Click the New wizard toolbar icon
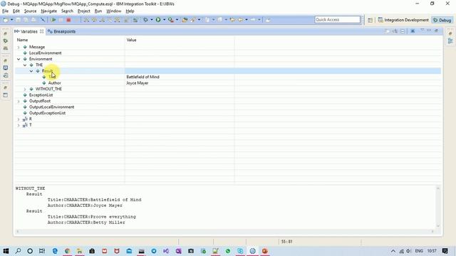This screenshot has width=456, height=256. pyautogui.click(x=6, y=20)
